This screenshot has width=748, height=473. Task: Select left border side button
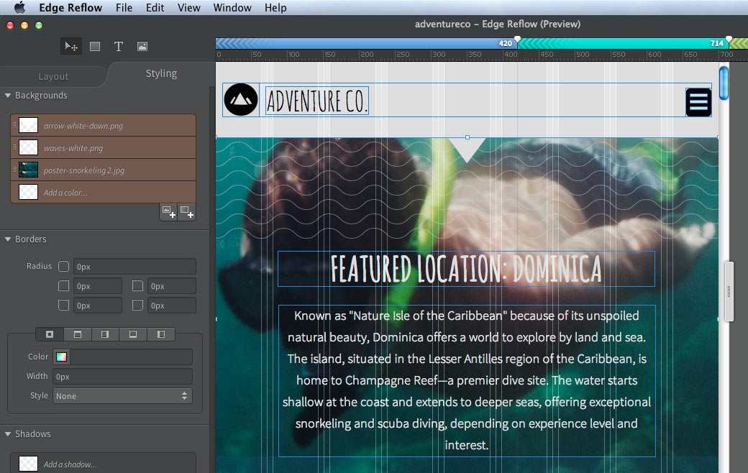[161, 334]
